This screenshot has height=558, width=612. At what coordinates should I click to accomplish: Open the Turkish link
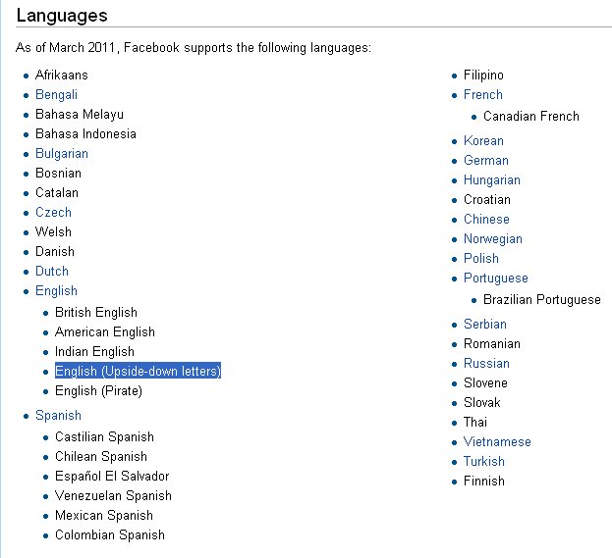click(x=483, y=462)
